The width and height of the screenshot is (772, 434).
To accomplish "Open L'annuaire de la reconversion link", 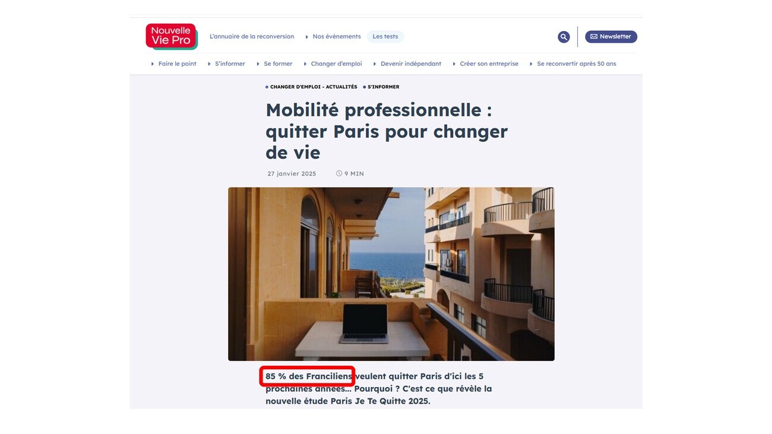I will (x=252, y=36).
